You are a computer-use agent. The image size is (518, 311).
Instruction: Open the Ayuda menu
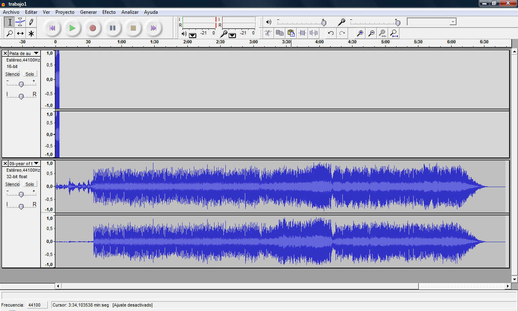tap(151, 12)
